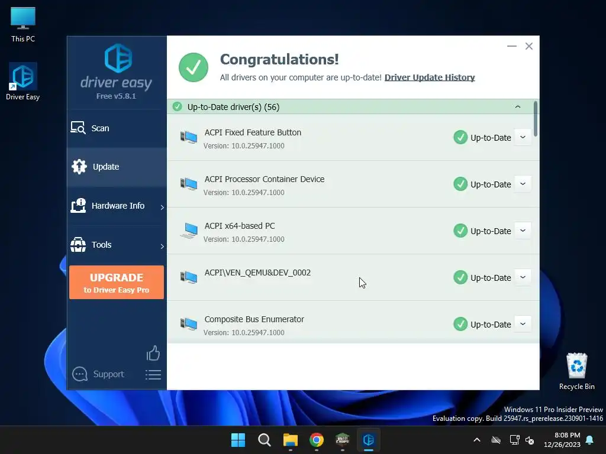
Task: Click ACPI Processor Container Device icon
Action: 189,184
